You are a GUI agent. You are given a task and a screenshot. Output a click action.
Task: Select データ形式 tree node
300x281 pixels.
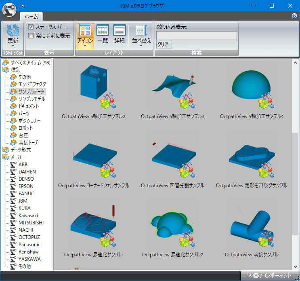[x=21, y=150]
